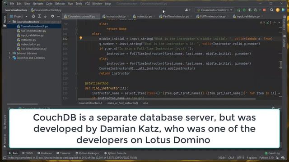289x162 pixels.
Task: Open the Tools menu
Action: click(79, 4)
